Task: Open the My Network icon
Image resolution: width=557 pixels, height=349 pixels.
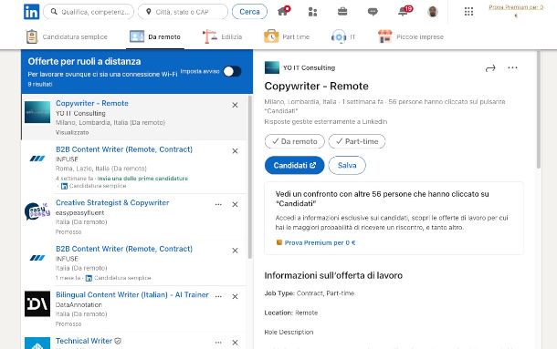Action: (312, 12)
